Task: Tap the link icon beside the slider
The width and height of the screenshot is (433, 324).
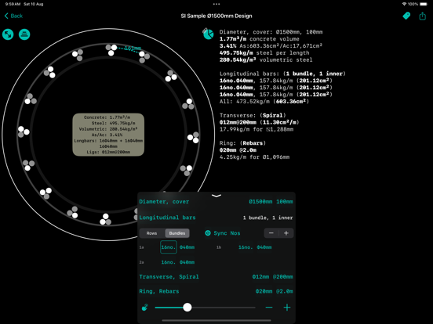Action: (144, 308)
